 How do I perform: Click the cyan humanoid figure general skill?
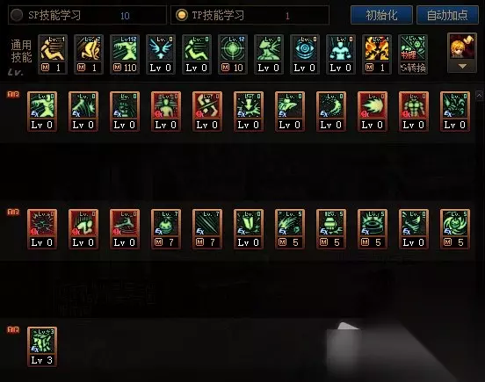point(341,54)
